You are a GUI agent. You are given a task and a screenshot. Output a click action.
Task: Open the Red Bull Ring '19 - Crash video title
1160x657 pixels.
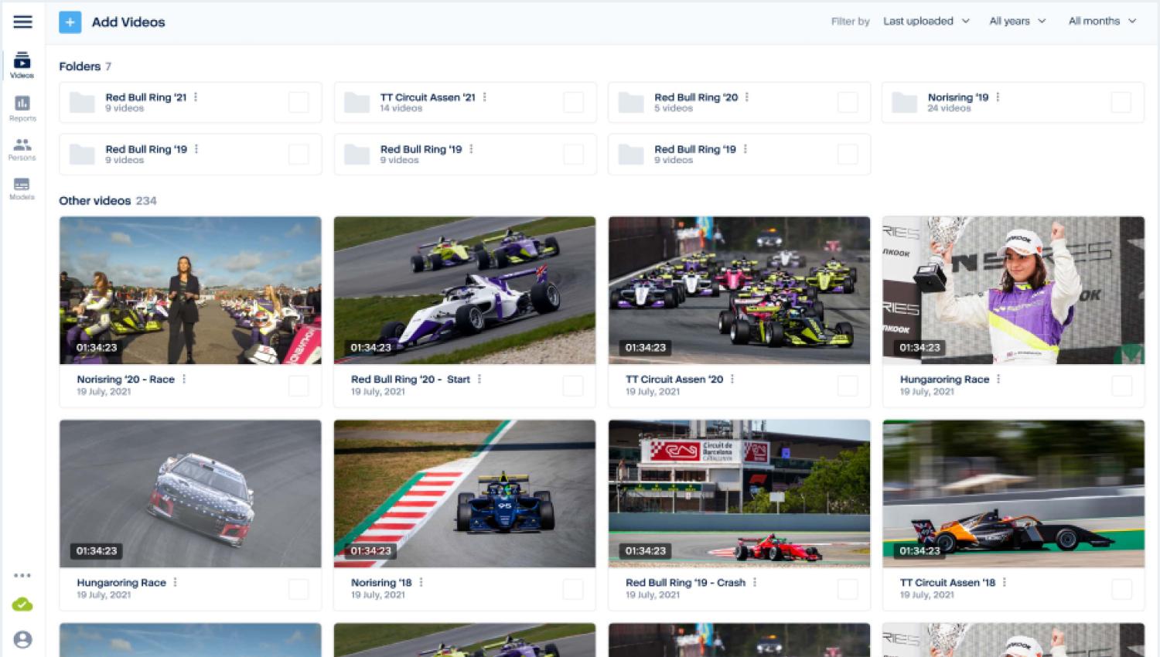[685, 583]
